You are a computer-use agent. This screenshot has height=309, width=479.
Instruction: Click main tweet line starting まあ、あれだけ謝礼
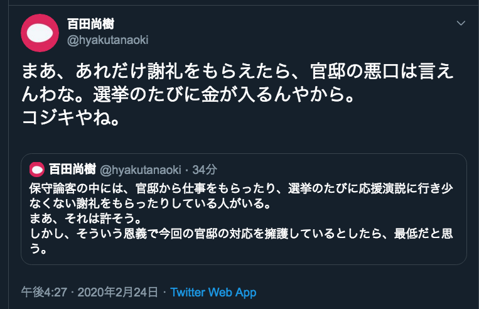tap(232, 72)
